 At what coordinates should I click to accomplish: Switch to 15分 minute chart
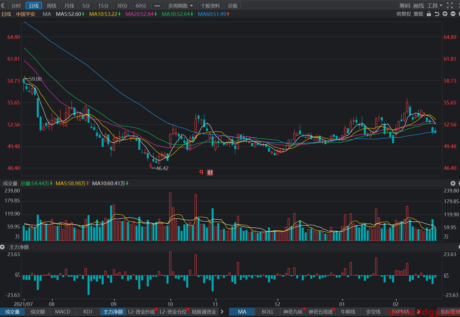(x=103, y=6)
